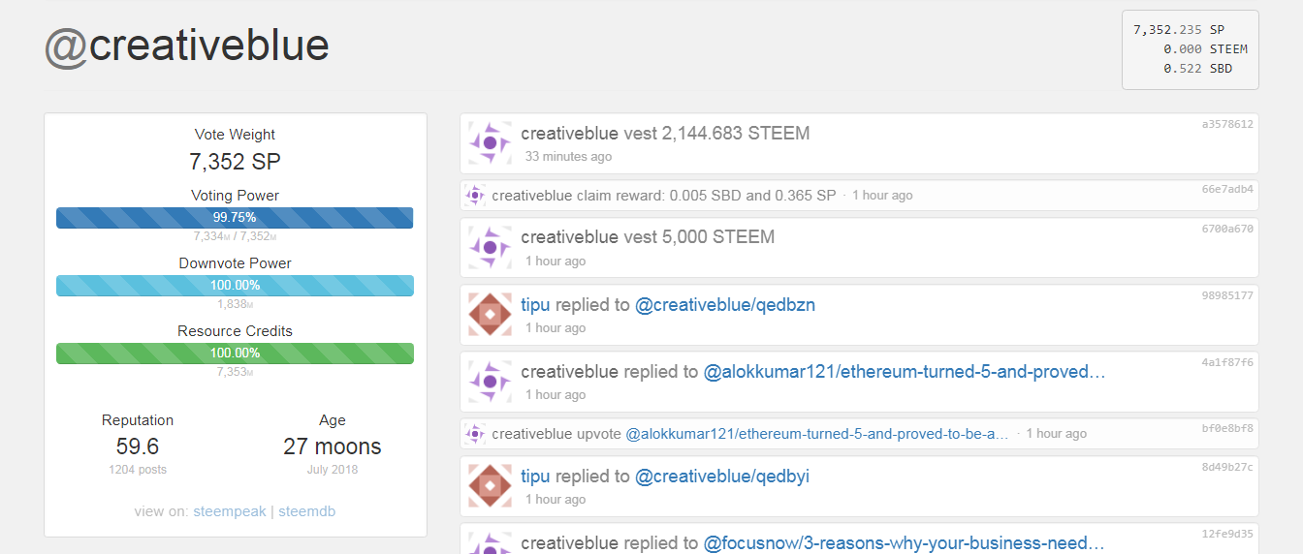This screenshot has height=554, width=1303.
Task: Open the steemdb profile link
Action: pos(307,511)
